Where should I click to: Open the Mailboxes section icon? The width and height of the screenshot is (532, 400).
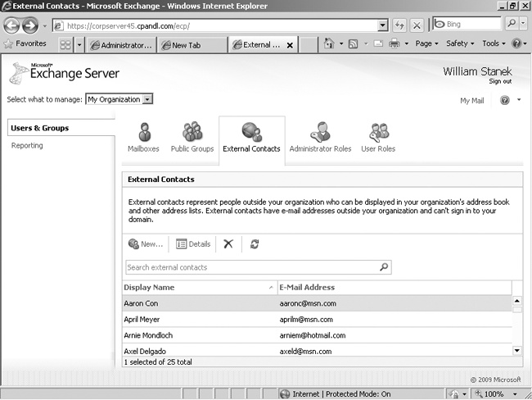tap(145, 132)
